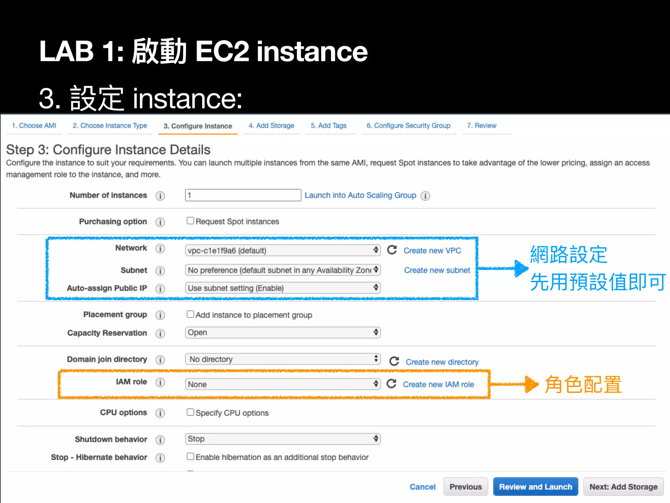Go to 7. Review step
Image resolution: width=670 pixels, height=503 pixels.
point(482,126)
